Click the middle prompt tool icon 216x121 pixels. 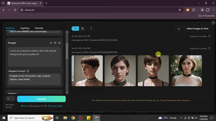coord(55,43)
